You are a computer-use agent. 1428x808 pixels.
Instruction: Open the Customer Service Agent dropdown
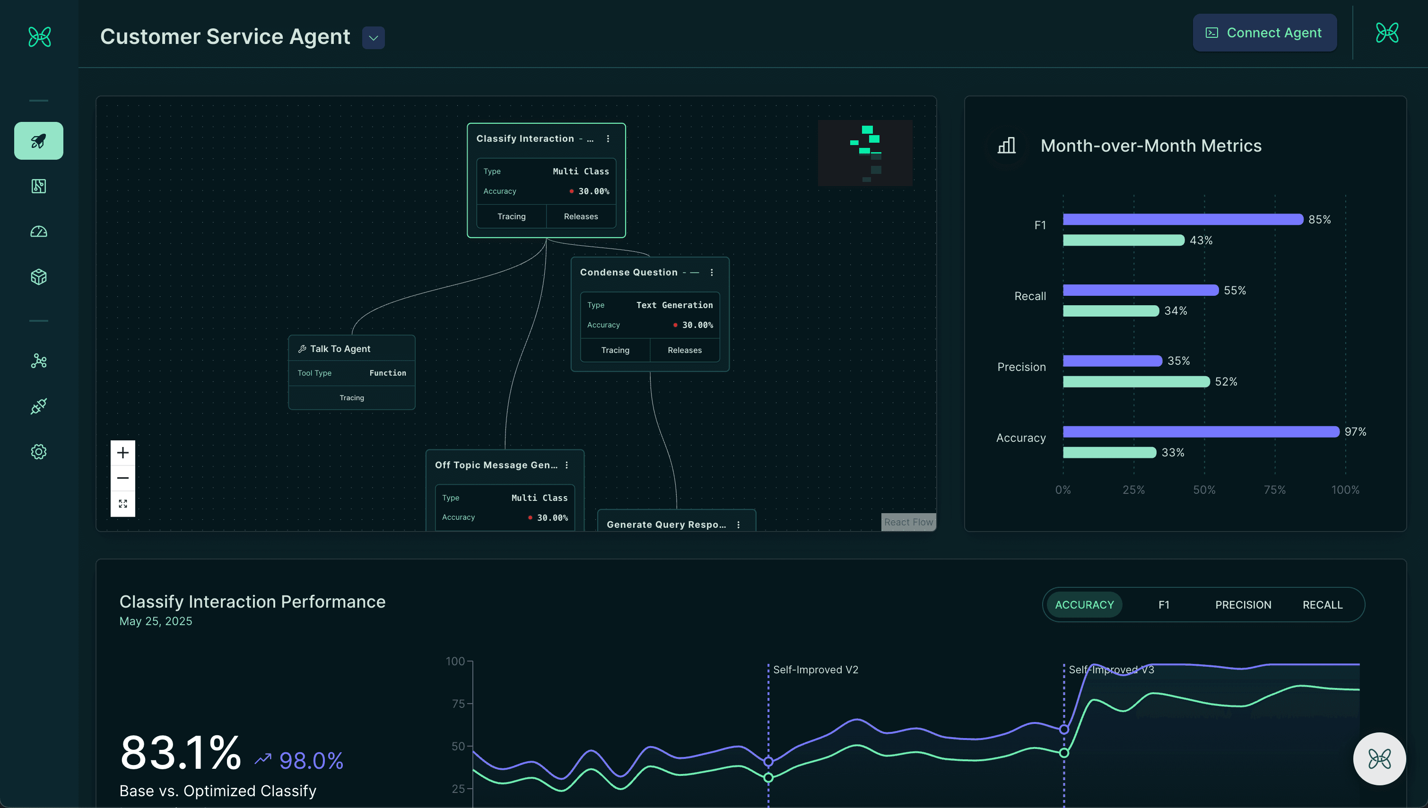coord(373,38)
